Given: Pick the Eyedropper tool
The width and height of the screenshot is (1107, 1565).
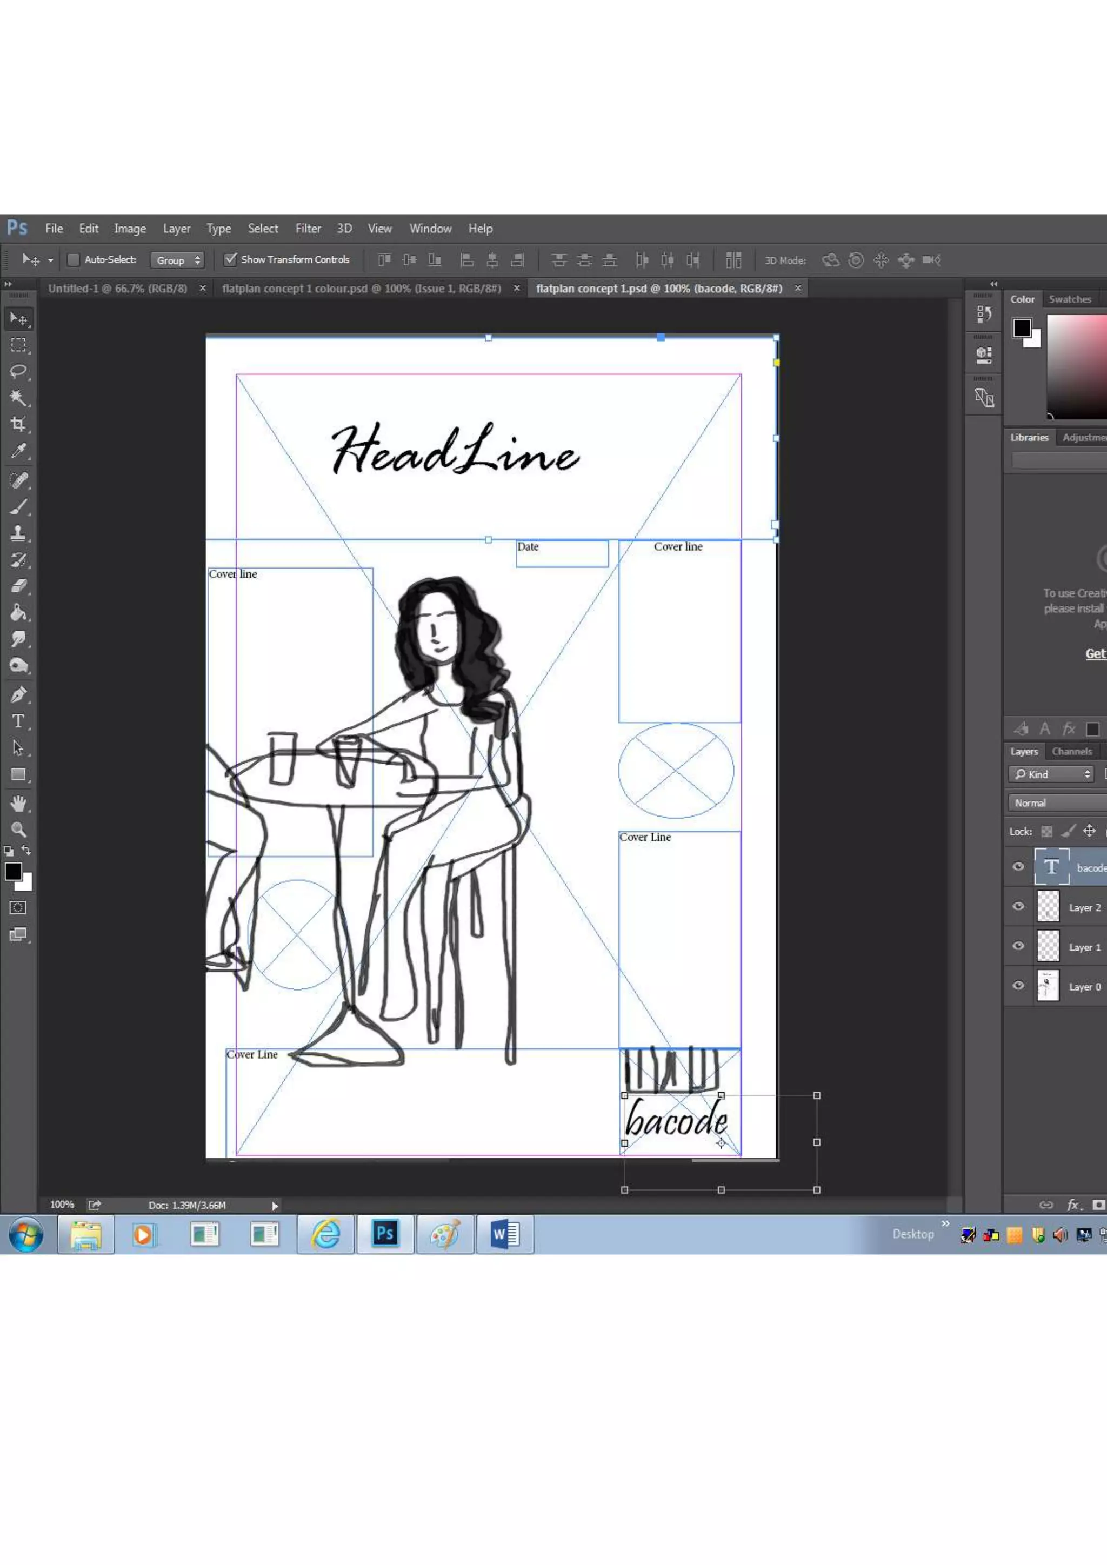Looking at the screenshot, I should coord(18,451).
